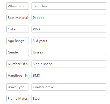Focus the Color attribute name box
Viewport: 110px width, 104px height.
pos(18,29)
